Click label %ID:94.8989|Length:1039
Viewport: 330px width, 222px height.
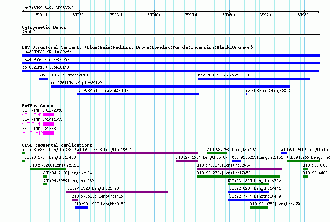[x=68, y=181]
